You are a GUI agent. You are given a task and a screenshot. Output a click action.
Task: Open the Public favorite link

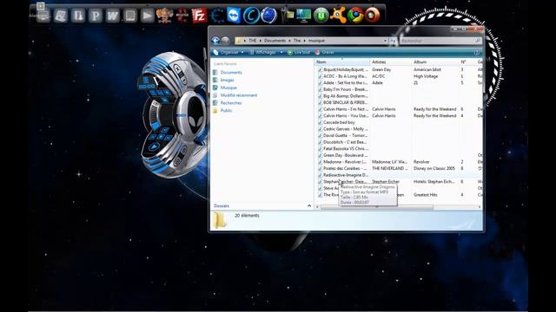point(226,111)
